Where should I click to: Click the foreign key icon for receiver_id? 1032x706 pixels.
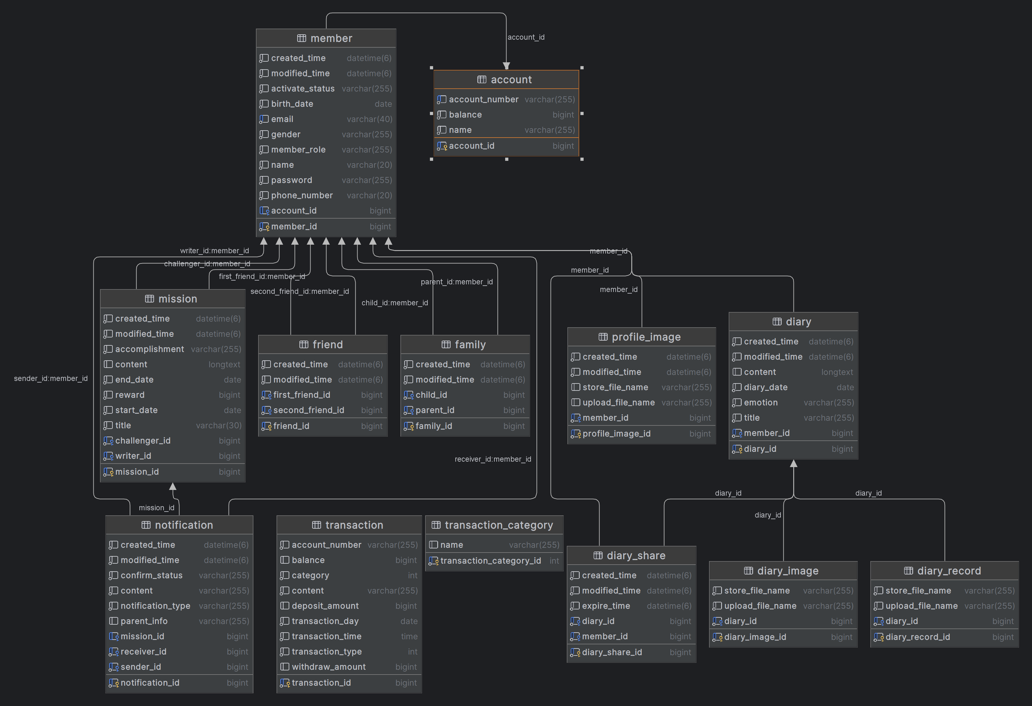114,652
